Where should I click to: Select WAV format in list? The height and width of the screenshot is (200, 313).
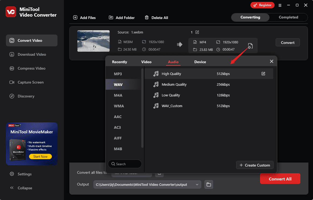123,85
